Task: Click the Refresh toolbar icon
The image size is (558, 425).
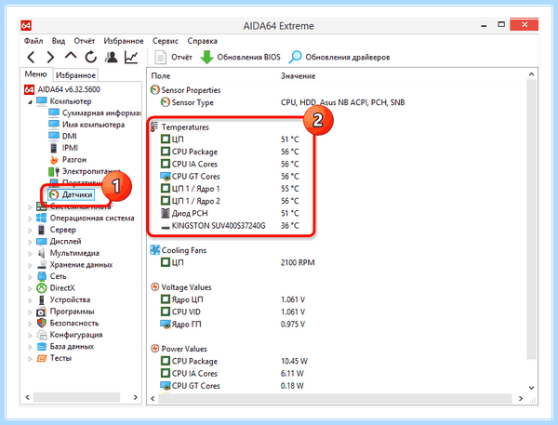Action: (x=91, y=57)
